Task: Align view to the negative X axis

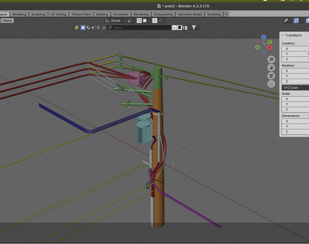Action: click(x=258, y=42)
